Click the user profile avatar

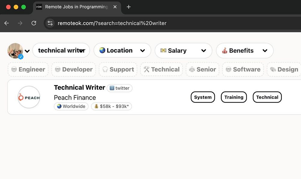click(x=15, y=51)
